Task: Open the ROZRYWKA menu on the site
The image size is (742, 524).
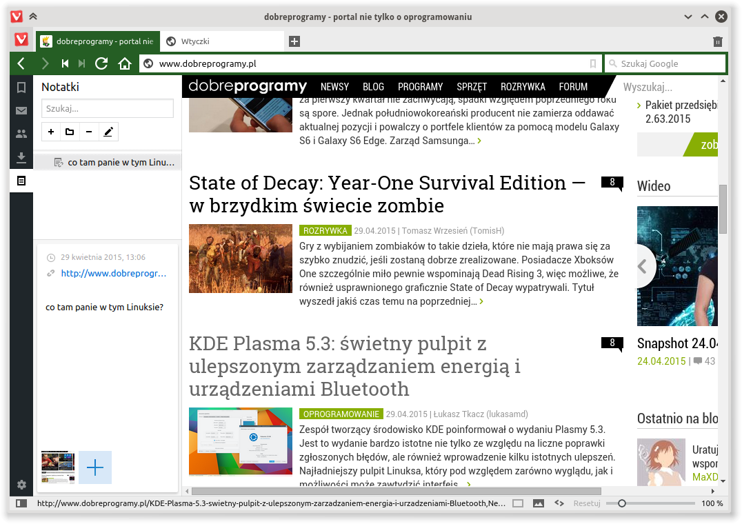Action: coord(523,87)
